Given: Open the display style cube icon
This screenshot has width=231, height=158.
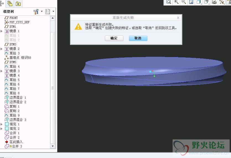Looking at the screenshot, I should click(199, 2).
